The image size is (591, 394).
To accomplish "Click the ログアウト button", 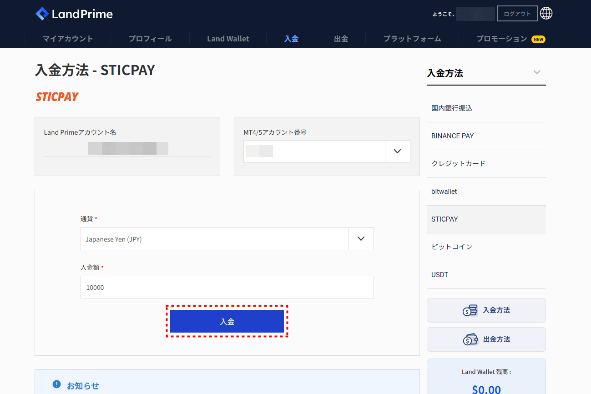I will [x=517, y=14].
